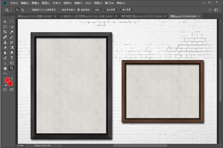
Task: Open the 滤镜(T) menu
Action: [78, 3]
